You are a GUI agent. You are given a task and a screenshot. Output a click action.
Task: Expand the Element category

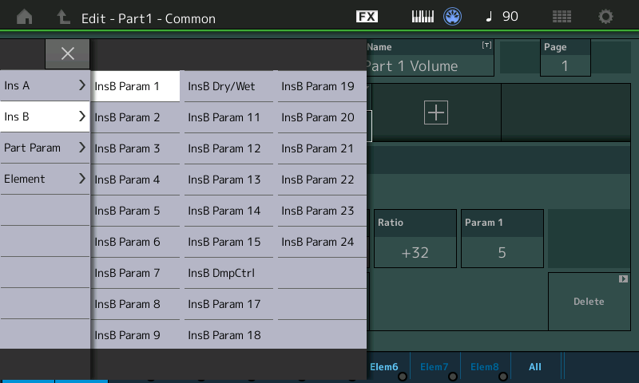point(45,179)
